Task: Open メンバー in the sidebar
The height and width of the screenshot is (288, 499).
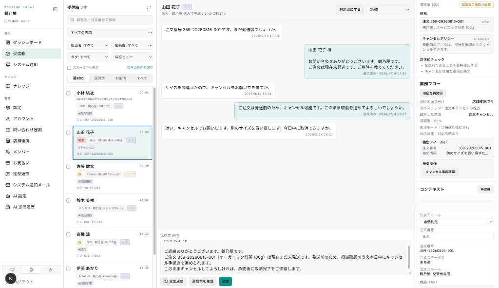Action: (x=31, y=152)
